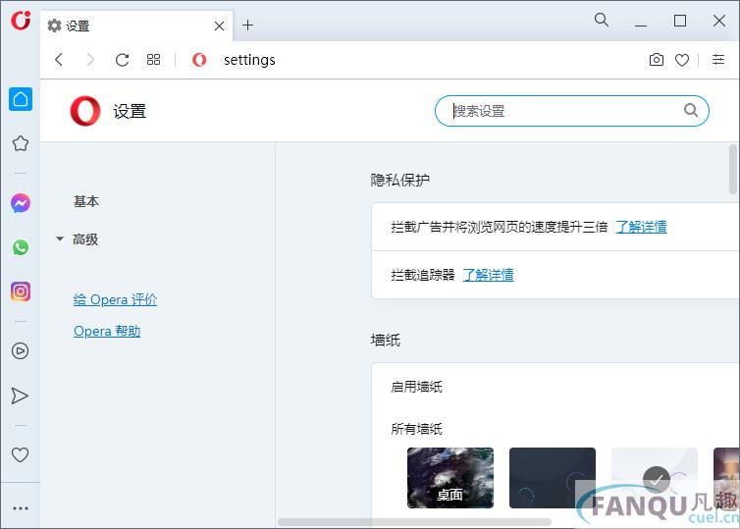Open Home in the sidebar

(x=21, y=99)
